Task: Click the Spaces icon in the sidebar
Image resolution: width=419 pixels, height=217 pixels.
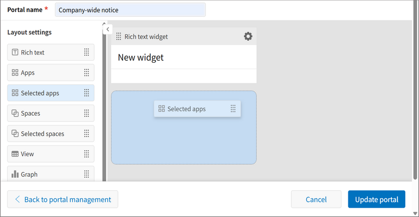Action: (x=15, y=113)
